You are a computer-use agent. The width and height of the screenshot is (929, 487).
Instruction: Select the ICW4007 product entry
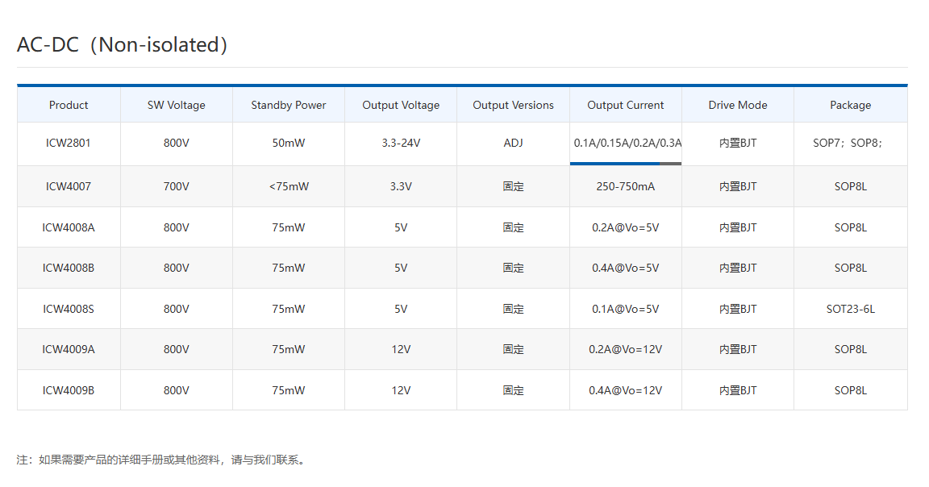(x=69, y=186)
